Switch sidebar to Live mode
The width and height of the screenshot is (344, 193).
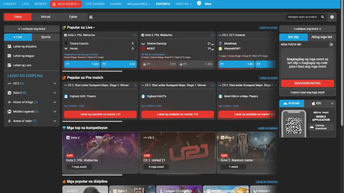[18, 37]
